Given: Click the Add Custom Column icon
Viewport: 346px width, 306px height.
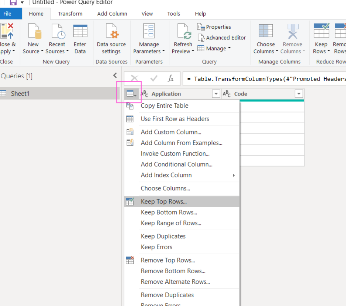Looking at the screenshot, I should click(130, 132).
